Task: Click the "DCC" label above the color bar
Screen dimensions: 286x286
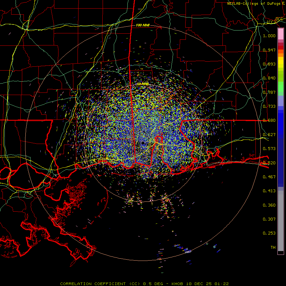Action: pyautogui.click(x=279, y=19)
